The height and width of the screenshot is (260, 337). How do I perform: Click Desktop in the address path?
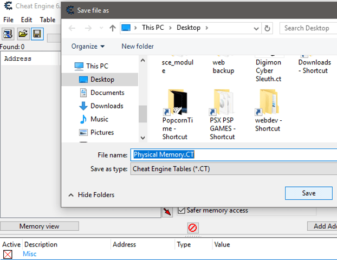coord(189,28)
